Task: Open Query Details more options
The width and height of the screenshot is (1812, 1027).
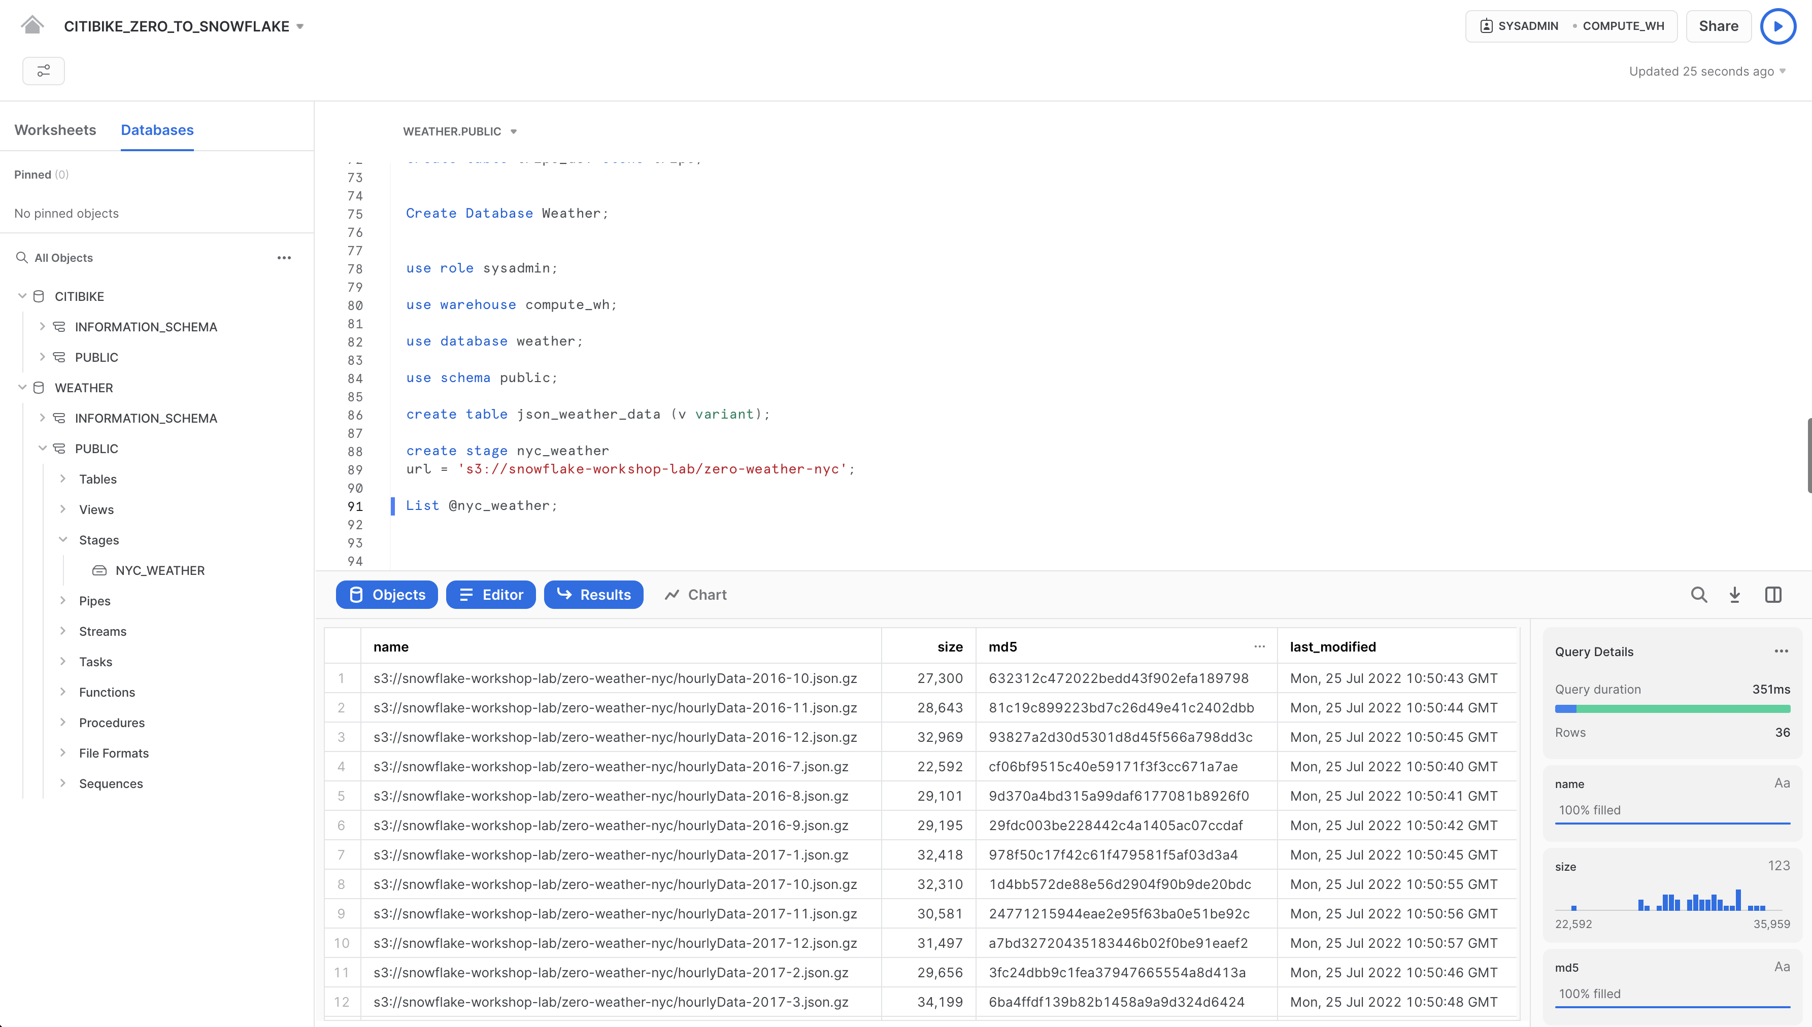Action: click(x=1781, y=651)
